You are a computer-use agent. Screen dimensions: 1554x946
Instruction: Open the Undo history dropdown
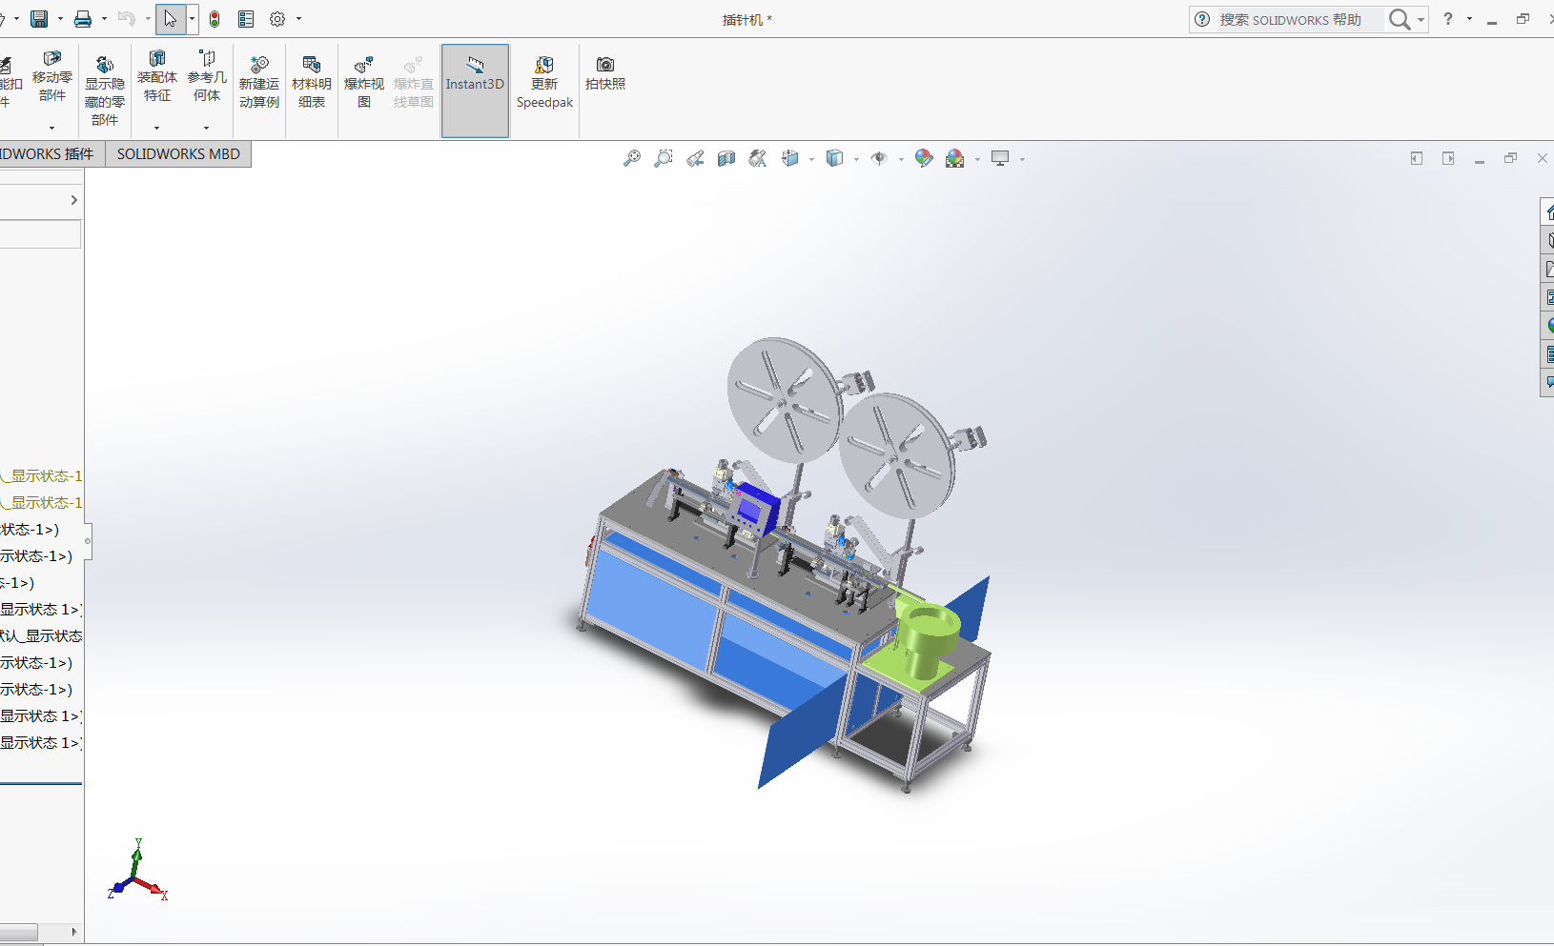point(148,19)
